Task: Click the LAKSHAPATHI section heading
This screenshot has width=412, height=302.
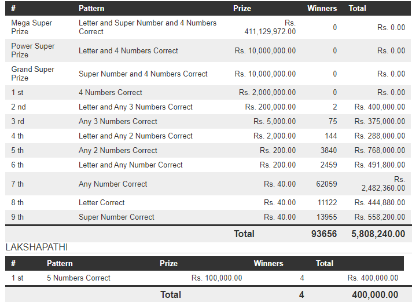Action: click(36, 248)
